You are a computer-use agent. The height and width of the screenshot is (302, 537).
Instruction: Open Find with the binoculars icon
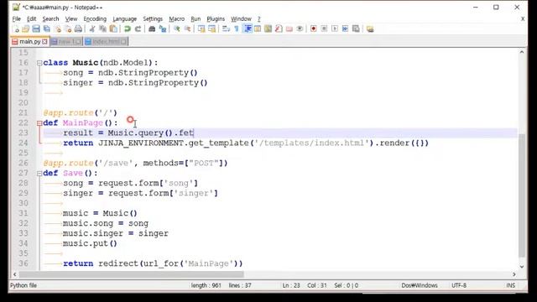pyautogui.click(x=152, y=29)
